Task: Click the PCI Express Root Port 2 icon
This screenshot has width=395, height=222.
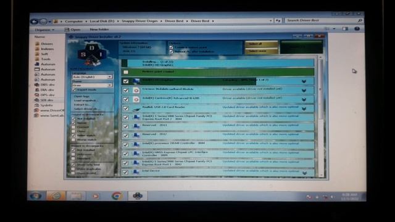Action: click(136, 118)
